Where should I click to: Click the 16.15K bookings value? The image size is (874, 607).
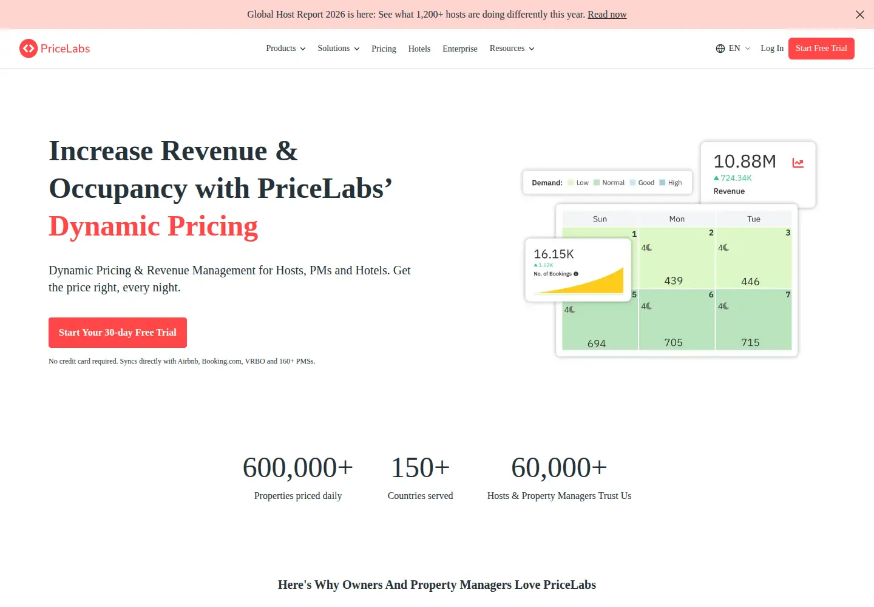[x=554, y=254]
